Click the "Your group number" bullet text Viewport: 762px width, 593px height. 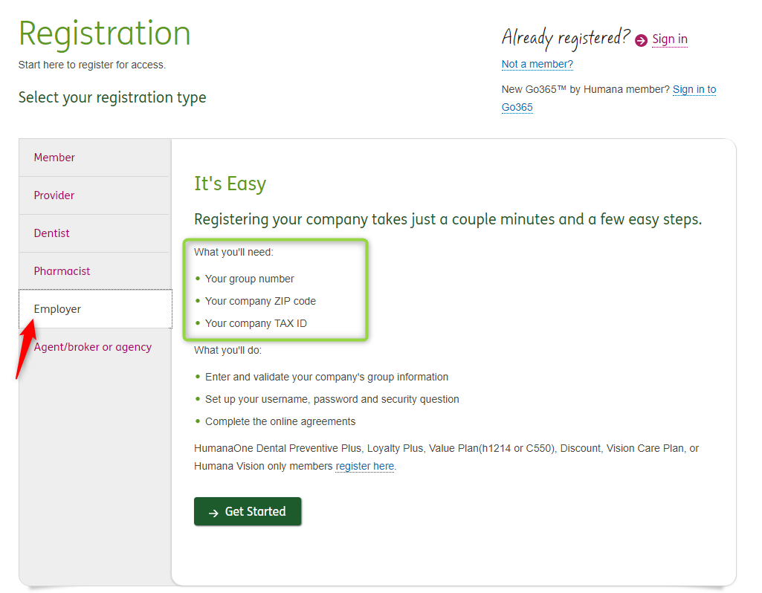(249, 279)
